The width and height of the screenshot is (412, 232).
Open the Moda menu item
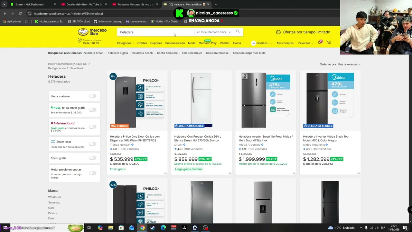(x=192, y=43)
